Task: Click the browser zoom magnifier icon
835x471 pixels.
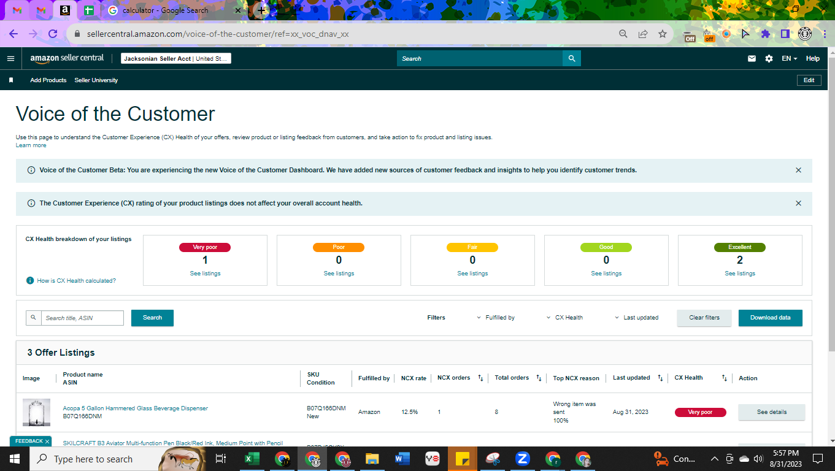Action: (623, 34)
